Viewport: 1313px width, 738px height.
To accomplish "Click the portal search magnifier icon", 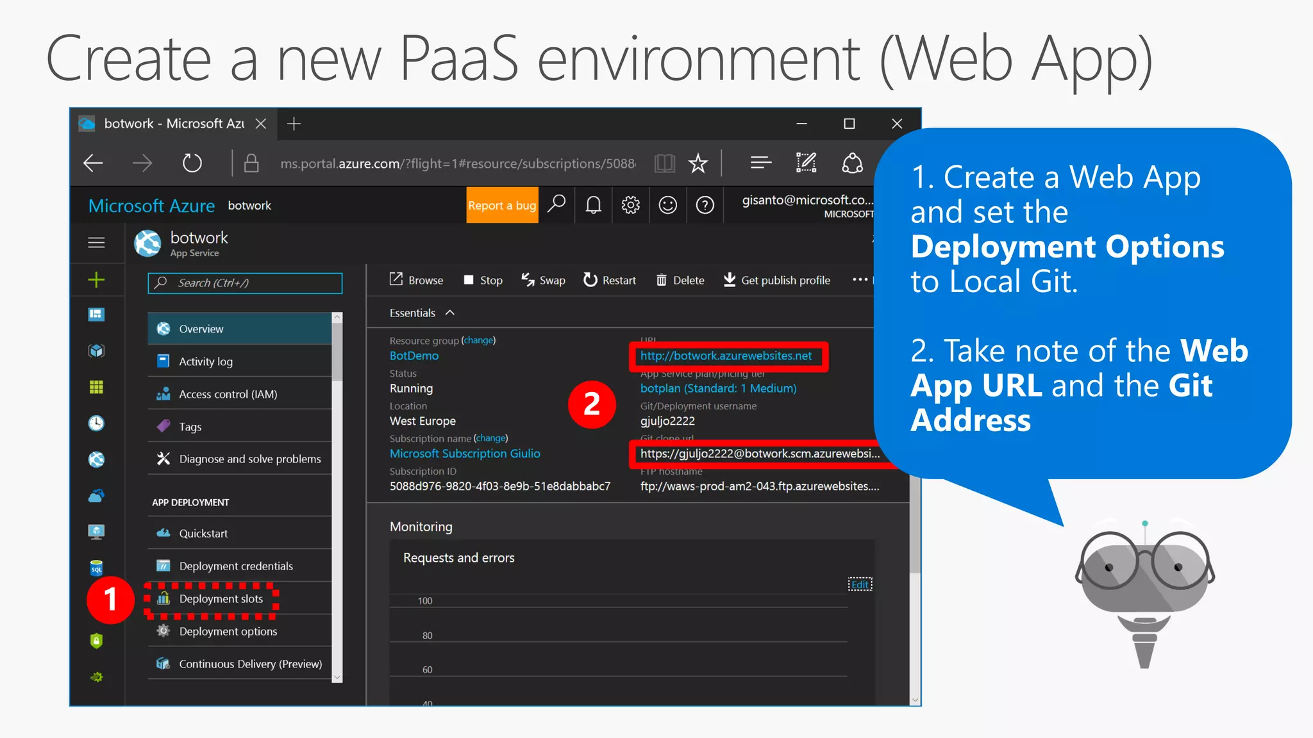I will [556, 204].
